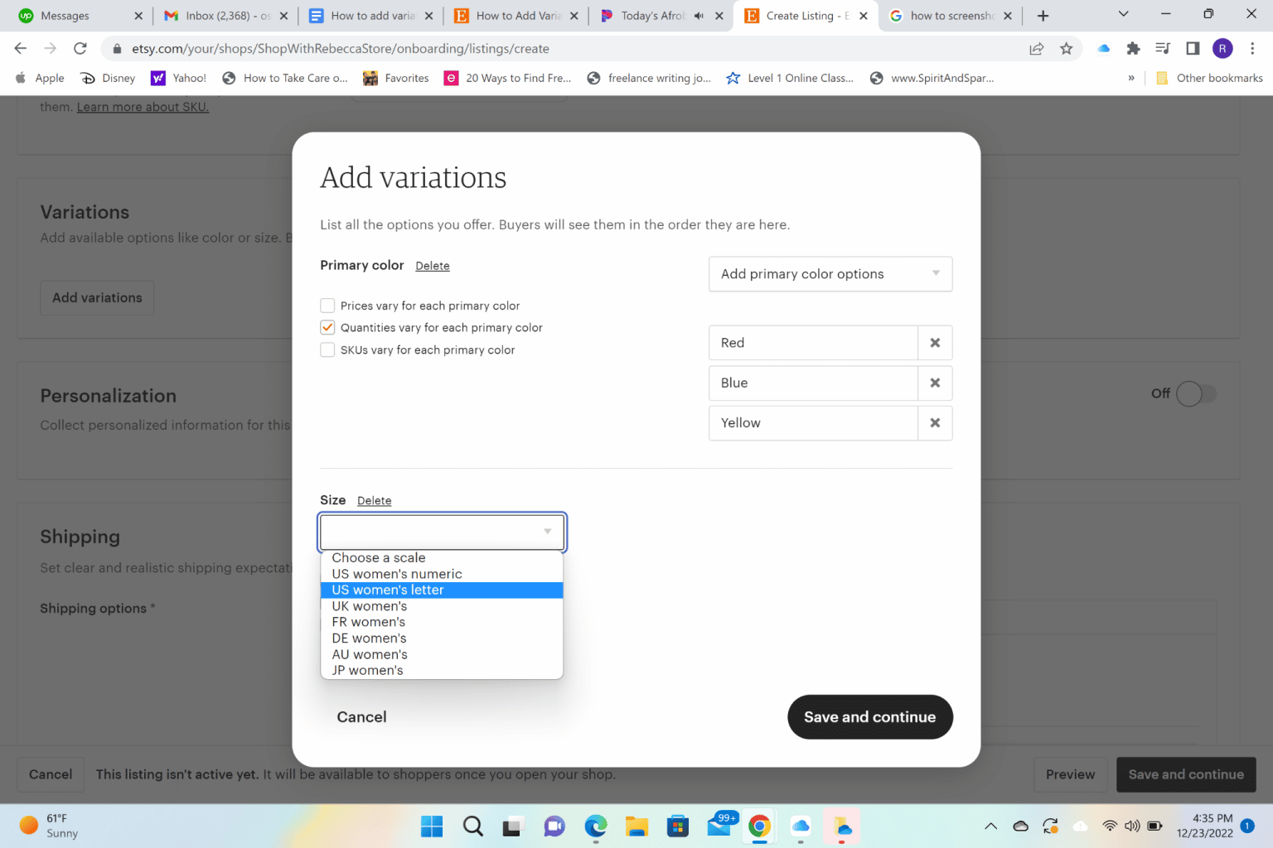Switch to the How to Add Variations tab
This screenshot has height=848, width=1273.
point(514,14)
